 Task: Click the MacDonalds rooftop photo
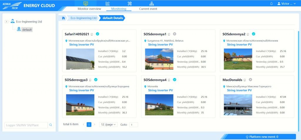[x=238, y=105]
